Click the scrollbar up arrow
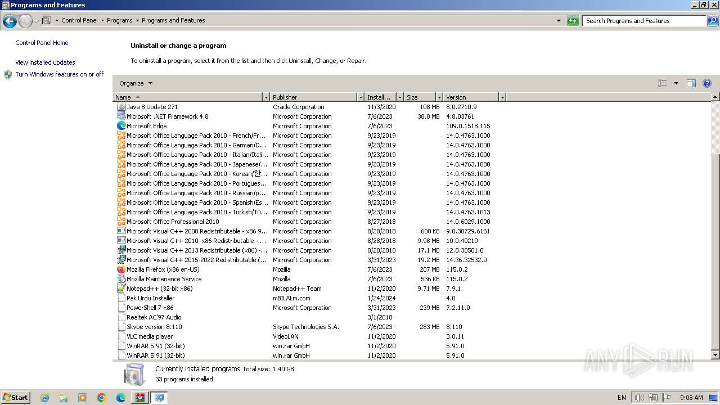Image resolution: width=720 pixels, height=405 pixels. tap(715, 97)
